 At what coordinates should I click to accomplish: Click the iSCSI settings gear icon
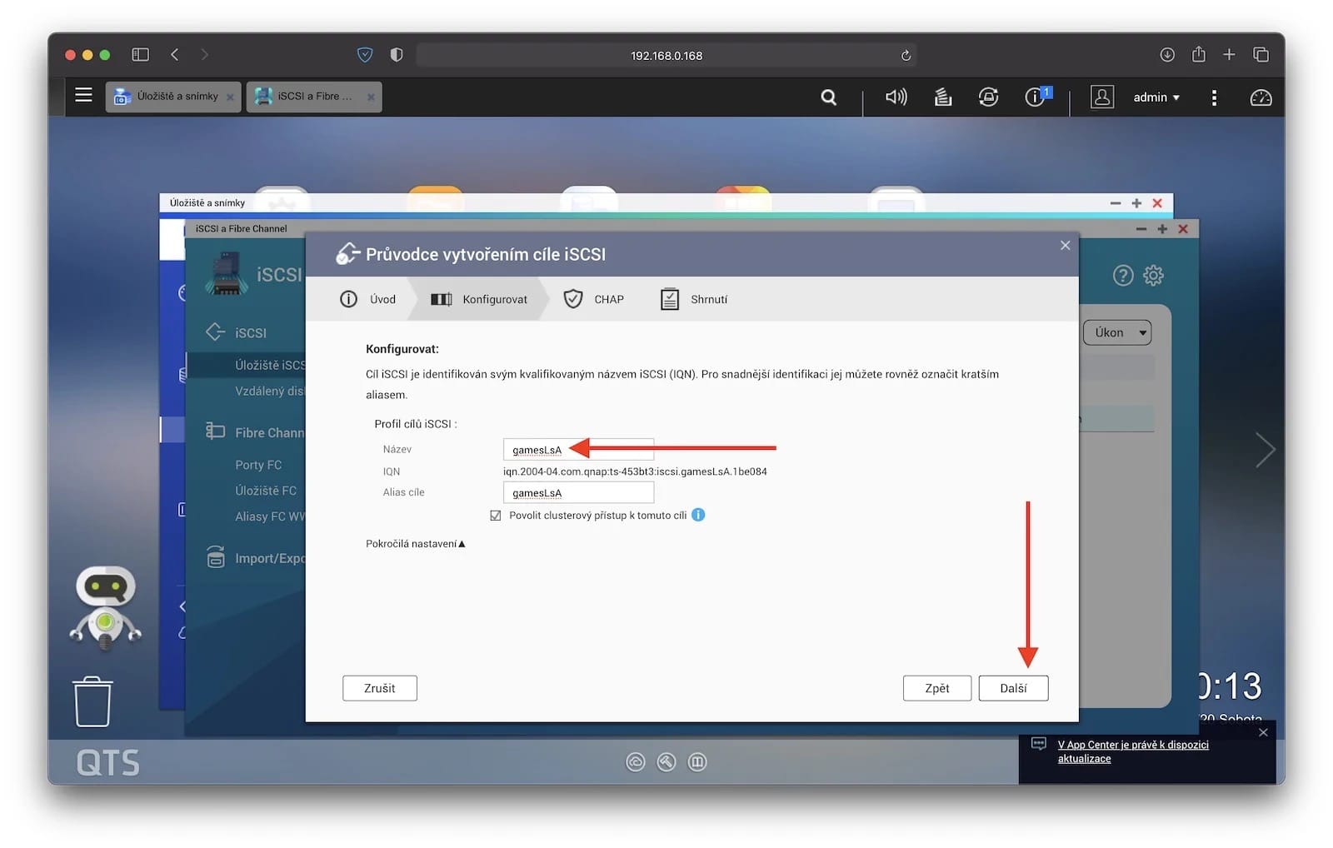(x=1153, y=276)
